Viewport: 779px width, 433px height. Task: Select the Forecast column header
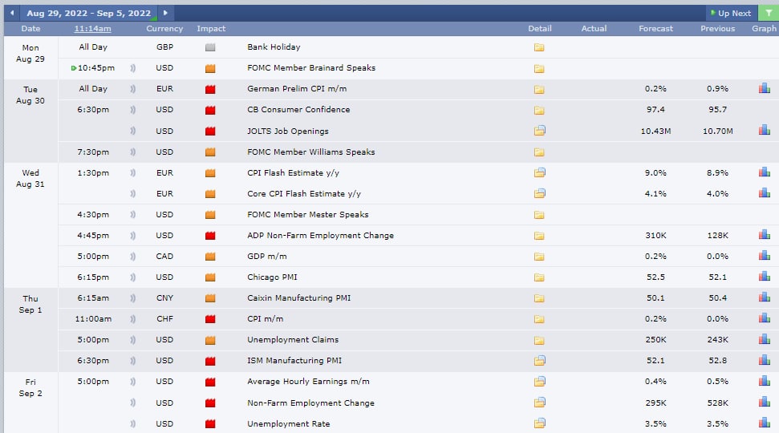point(655,29)
